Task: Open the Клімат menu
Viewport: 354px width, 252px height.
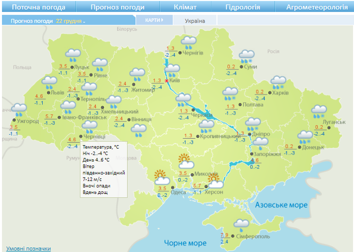Action: [185, 7]
